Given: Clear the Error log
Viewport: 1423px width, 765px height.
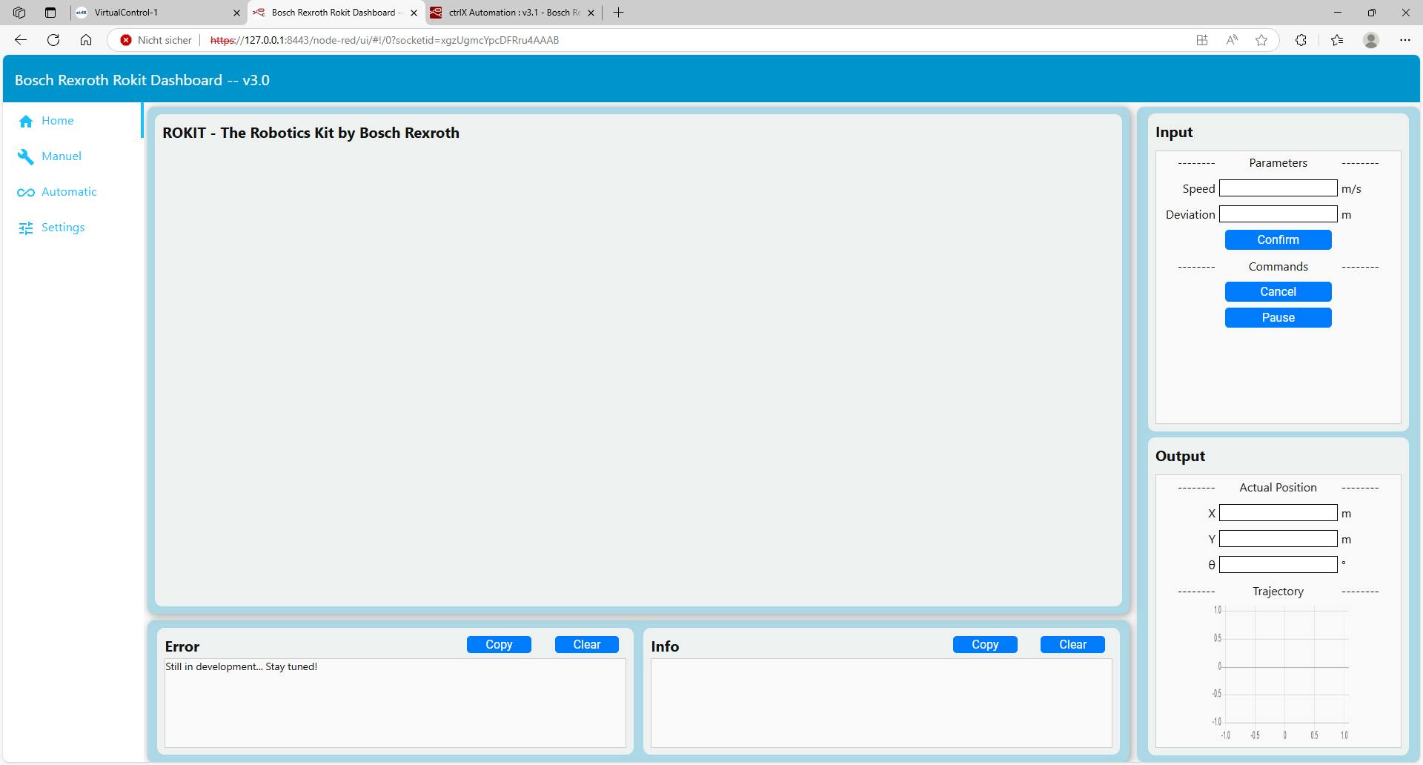Looking at the screenshot, I should tap(586, 645).
